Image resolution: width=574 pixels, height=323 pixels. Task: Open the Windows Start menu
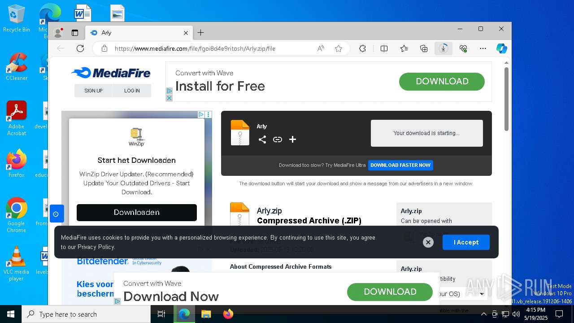tap(11, 314)
